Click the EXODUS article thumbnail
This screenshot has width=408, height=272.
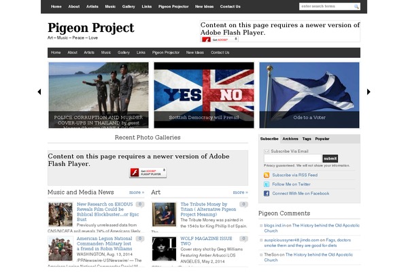pyautogui.click(x=61, y=214)
